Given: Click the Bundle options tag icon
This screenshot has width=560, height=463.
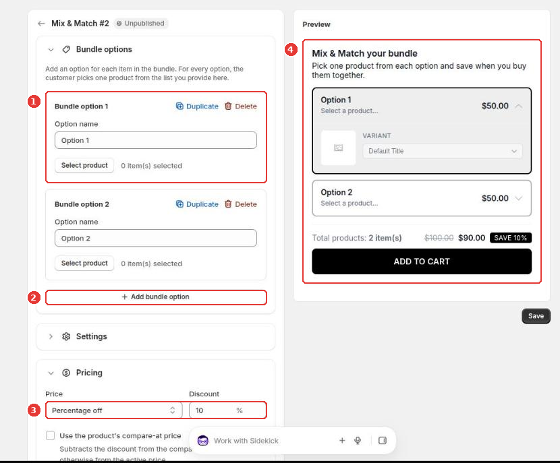Looking at the screenshot, I should [66, 50].
